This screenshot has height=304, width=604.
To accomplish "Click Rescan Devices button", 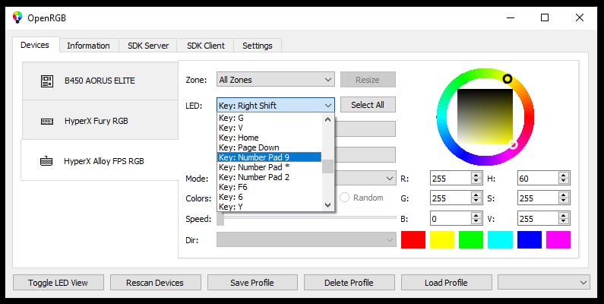I will (155, 283).
